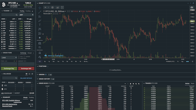Screen dimensions: 196x110
Task: Set chart range to 7d
Action: pyautogui.click(x=63, y=62)
